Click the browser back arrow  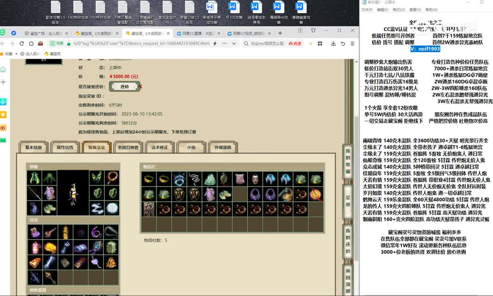[x=3, y=43]
